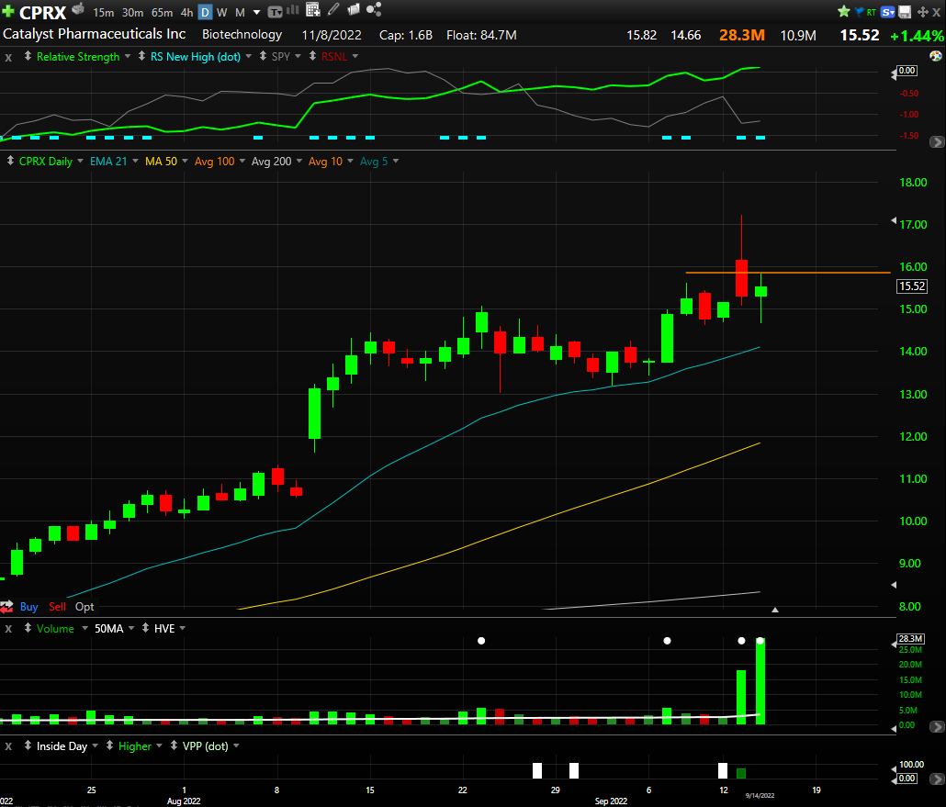This screenshot has width=946, height=807.
Task: Click the add data table icon
Action: point(312,10)
